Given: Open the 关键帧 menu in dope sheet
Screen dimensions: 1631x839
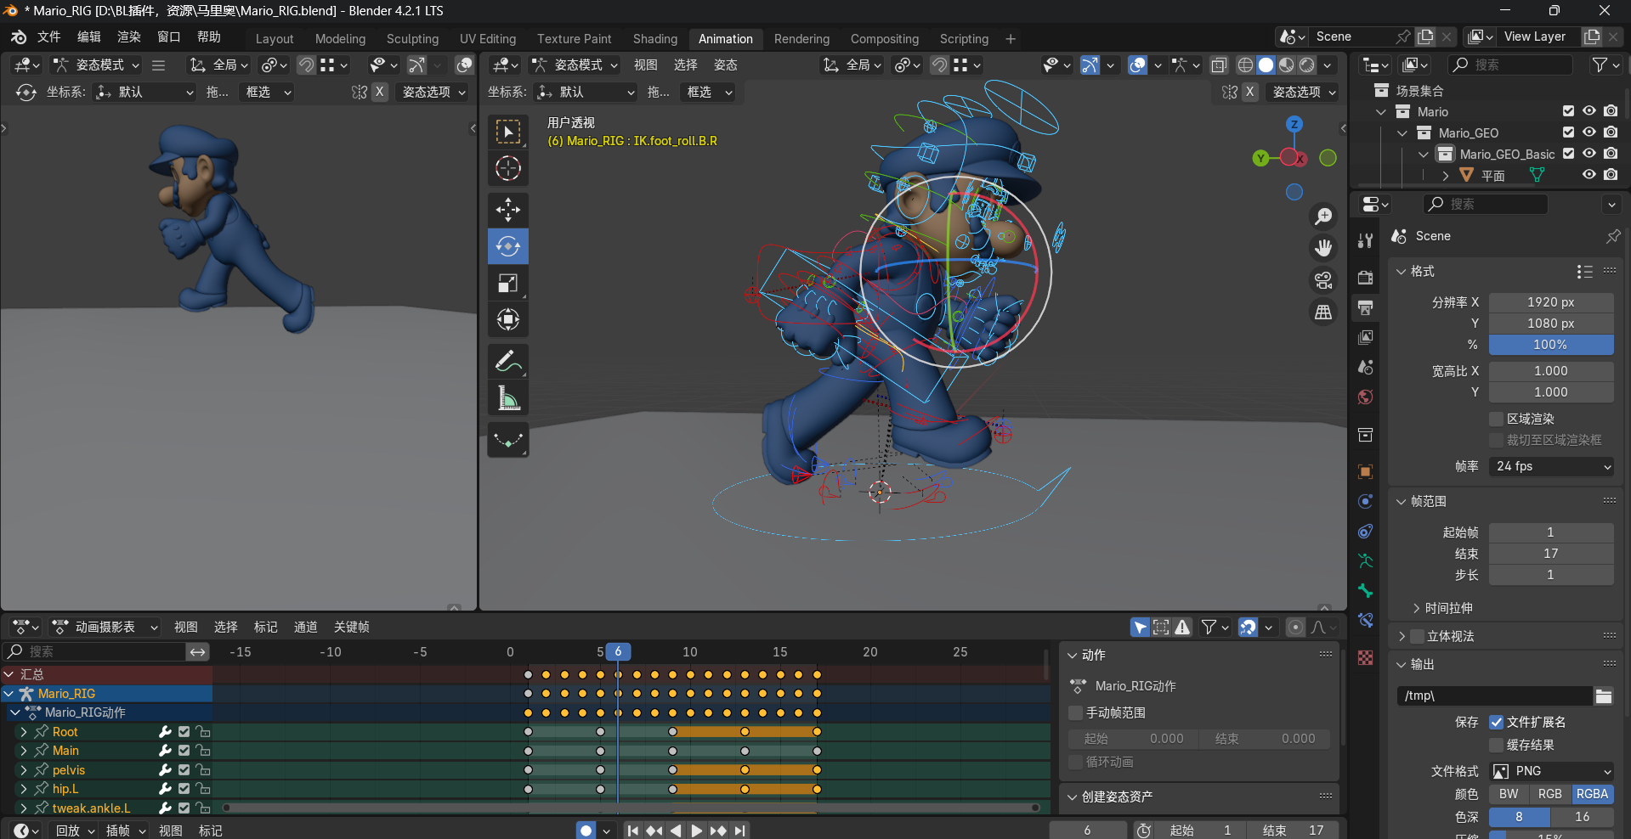Looking at the screenshot, I should point(351,627).
